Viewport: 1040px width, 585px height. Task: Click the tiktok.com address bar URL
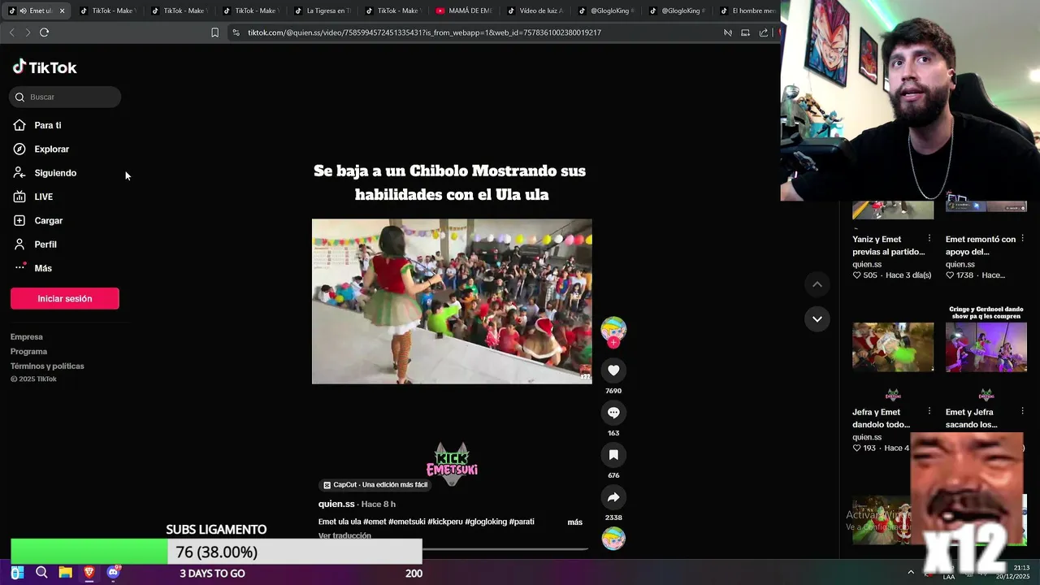(x=424, y=32)
